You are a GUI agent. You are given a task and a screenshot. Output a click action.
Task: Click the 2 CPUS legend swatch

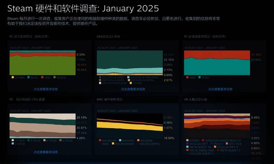point(13,144)
